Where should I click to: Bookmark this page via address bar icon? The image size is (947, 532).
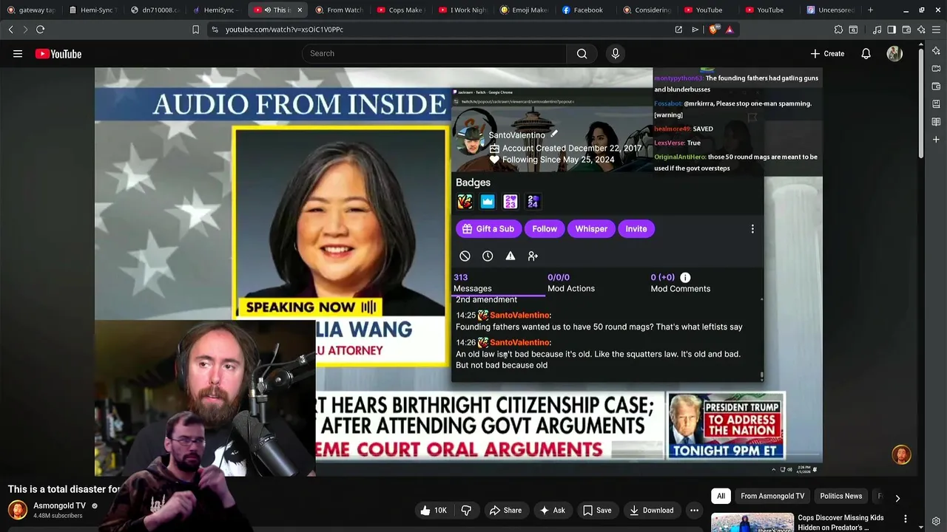point(195,30)
